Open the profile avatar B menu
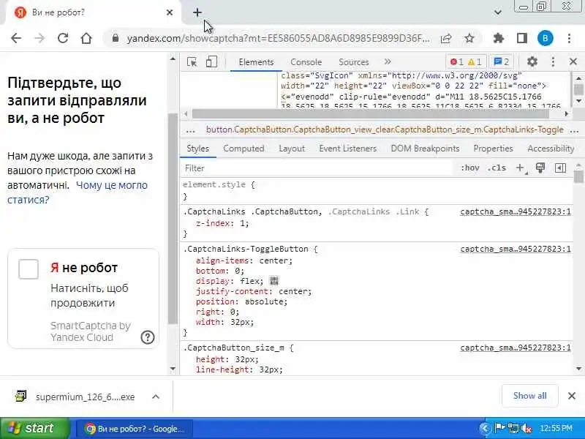Viewport: 585px width, 439px height. 545,38
